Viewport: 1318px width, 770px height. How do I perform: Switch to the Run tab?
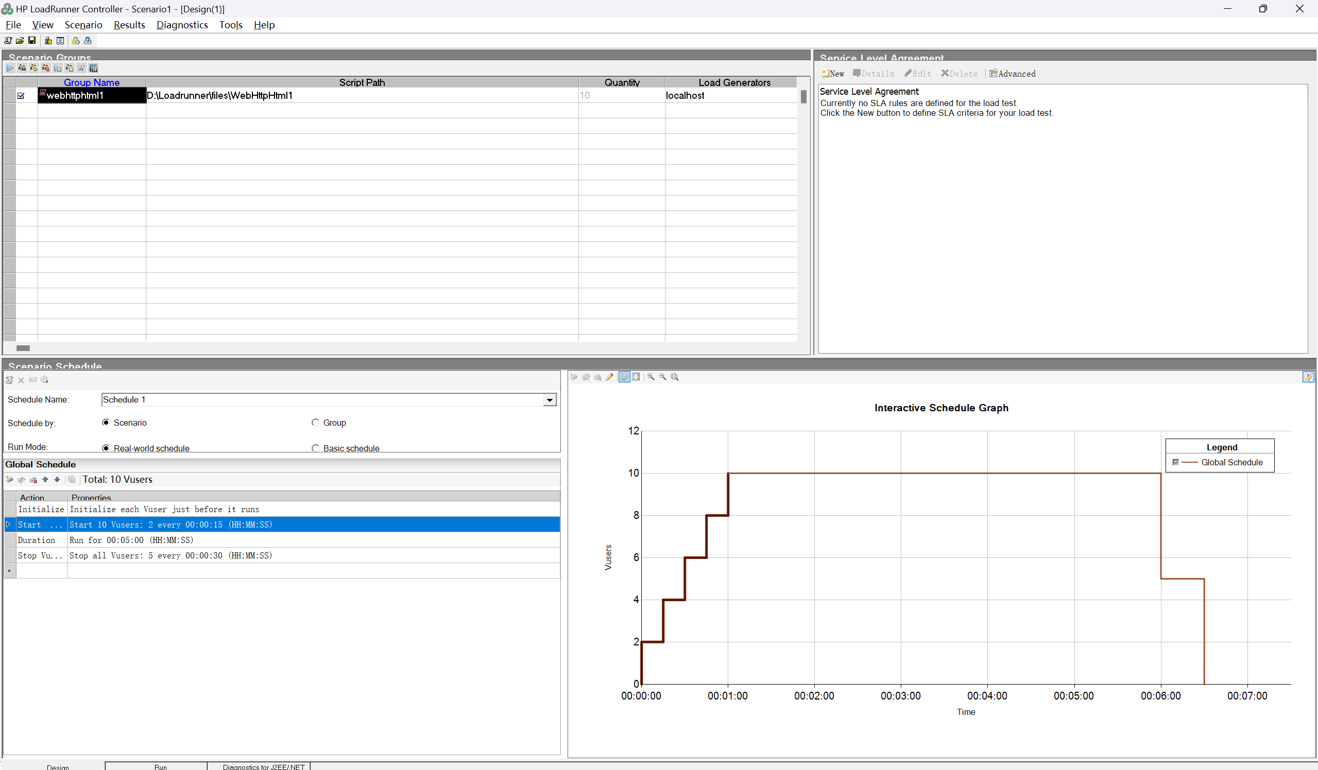pos(160,766)
